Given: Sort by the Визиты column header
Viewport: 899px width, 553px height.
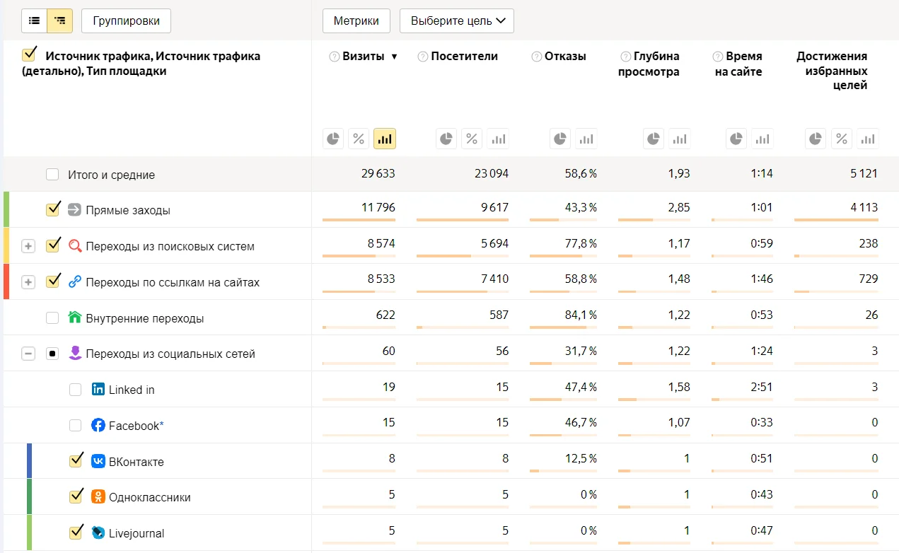Looking at the screenshot, I should (x=364, y=57).
